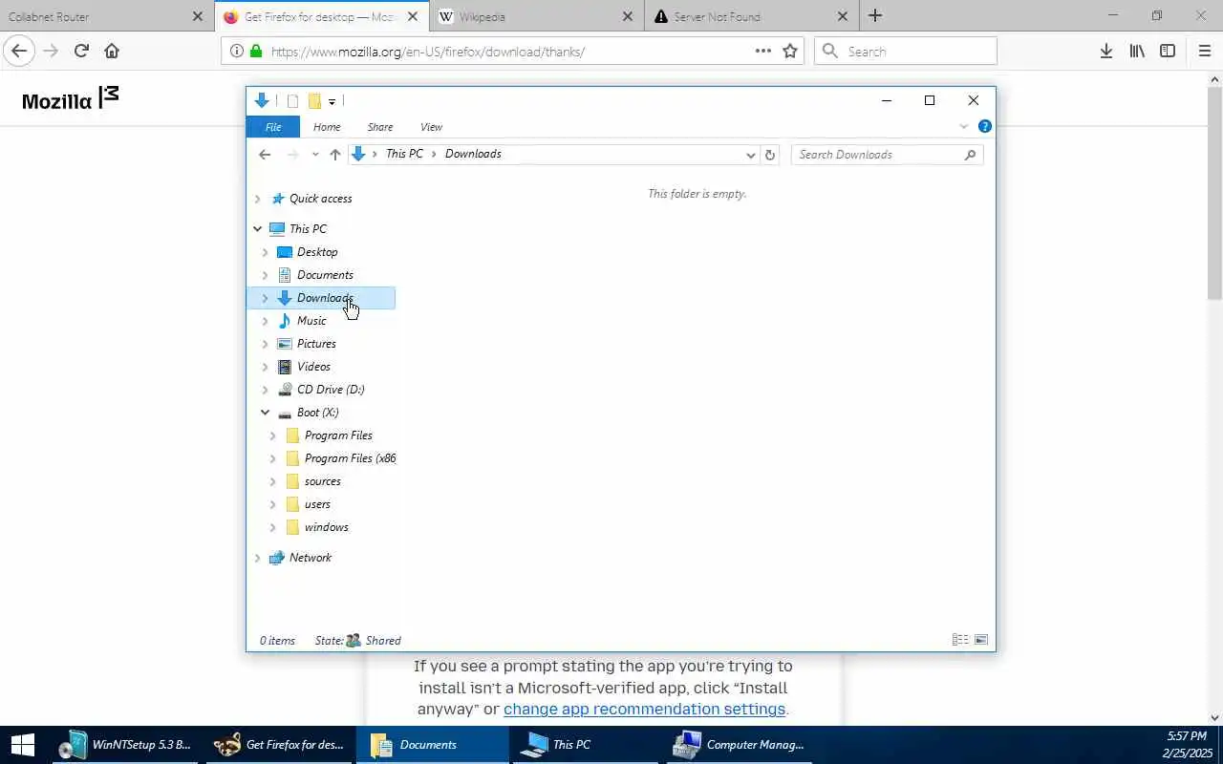Select the windows folder in tree
This screenshot has height=764, width=1223.
[326, 527]
